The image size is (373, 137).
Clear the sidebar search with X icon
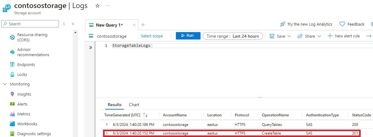tap(64, 24)
